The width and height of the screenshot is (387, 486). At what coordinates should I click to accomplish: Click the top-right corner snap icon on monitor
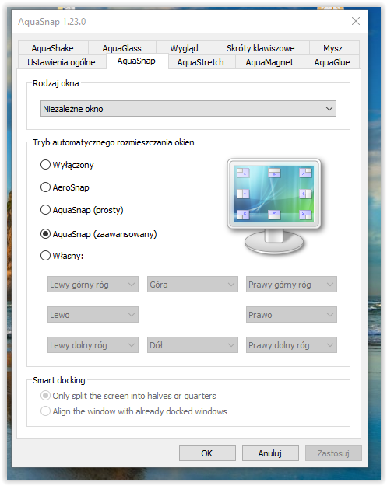coord(305,173)
